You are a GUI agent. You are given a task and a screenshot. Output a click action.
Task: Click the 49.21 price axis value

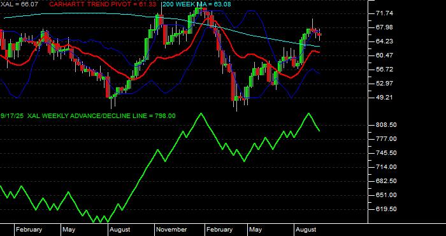(x=384, y=98)
